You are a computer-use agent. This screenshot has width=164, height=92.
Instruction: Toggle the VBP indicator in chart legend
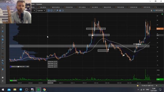pyautogui.click(x=28, y=66)
